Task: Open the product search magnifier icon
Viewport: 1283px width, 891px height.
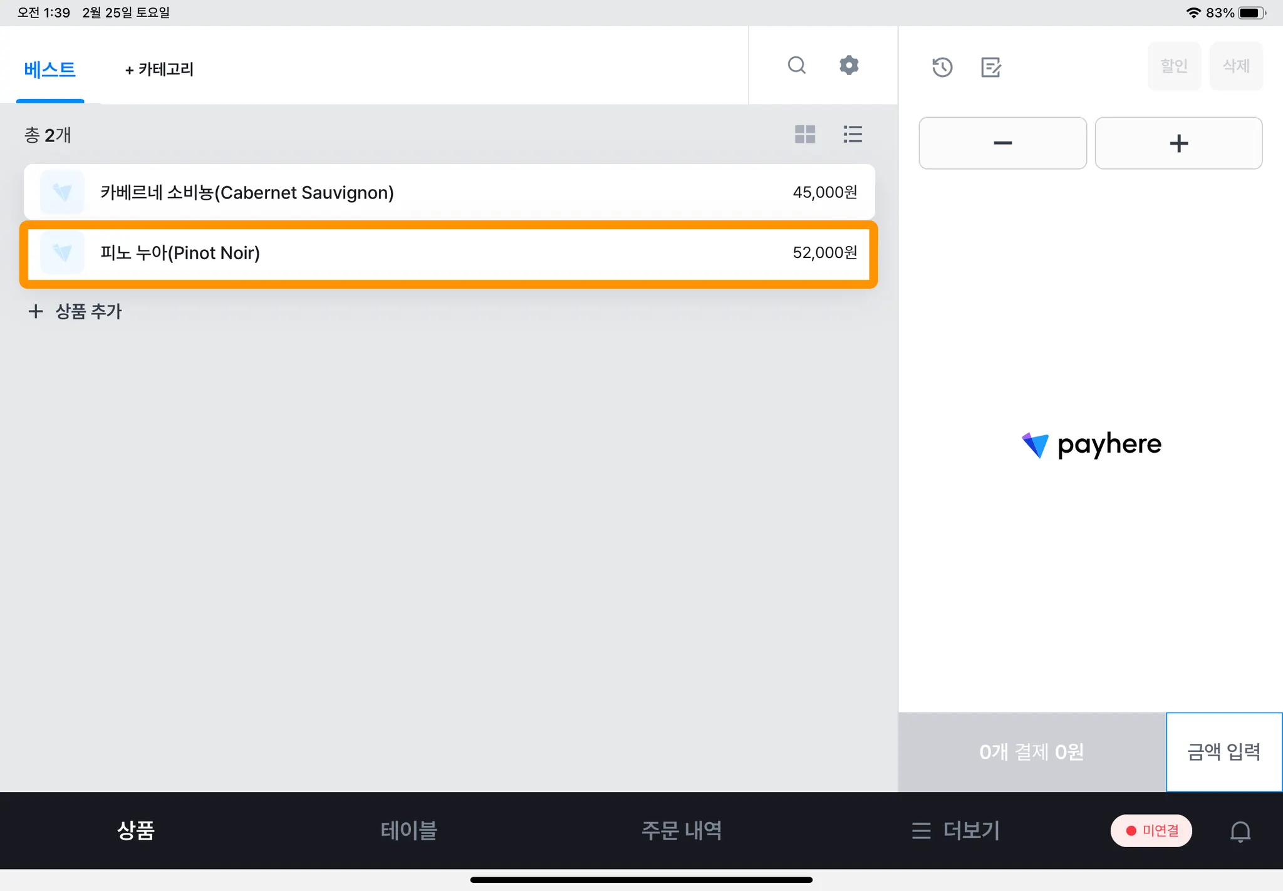Action: tap(796, 65)
